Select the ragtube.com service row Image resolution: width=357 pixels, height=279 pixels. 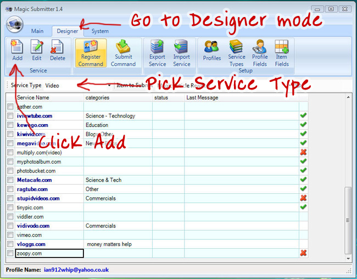click(x=157, y=189)
